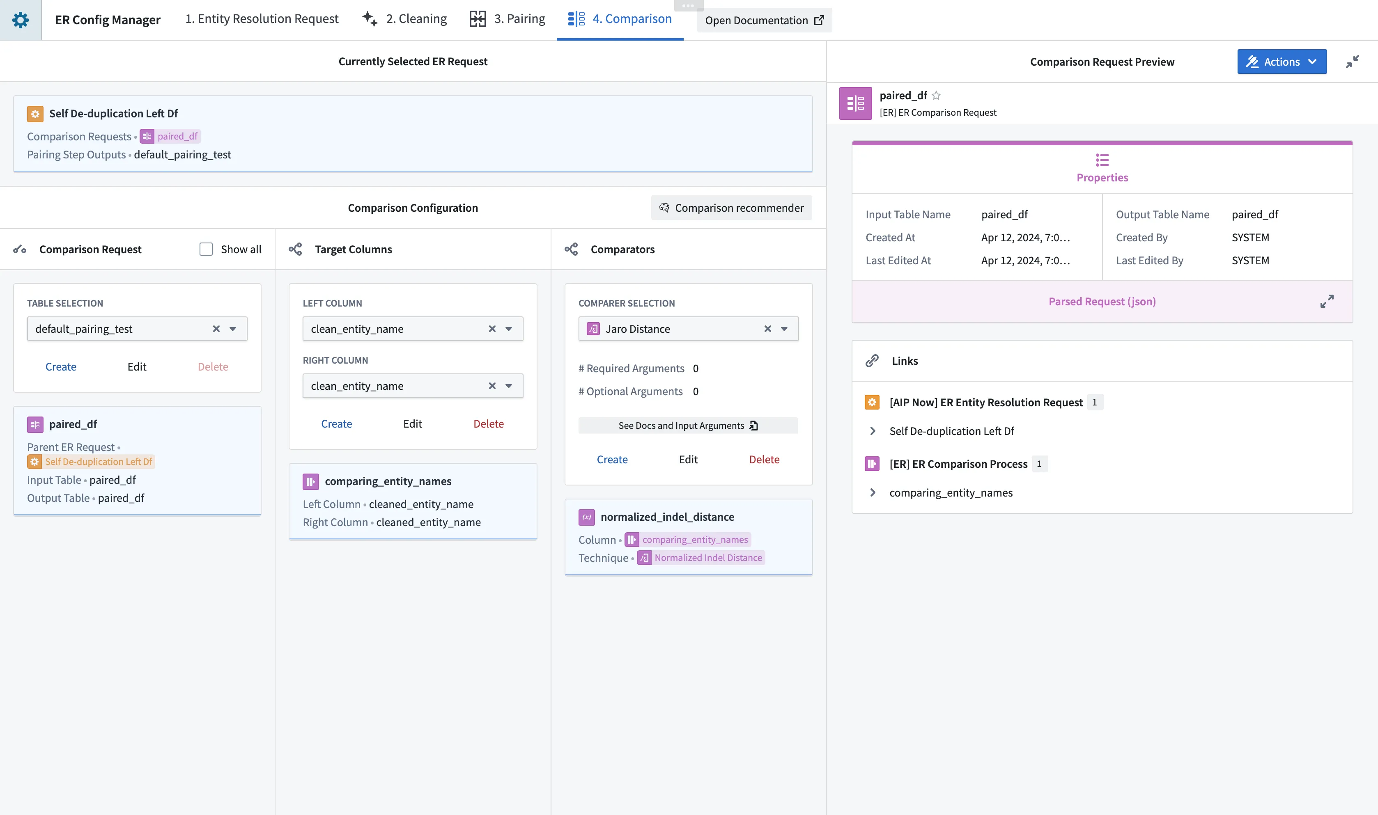1378x815 pixels.
Task: Open the Actions dropdown menu
Action: tap(1281, 62)
